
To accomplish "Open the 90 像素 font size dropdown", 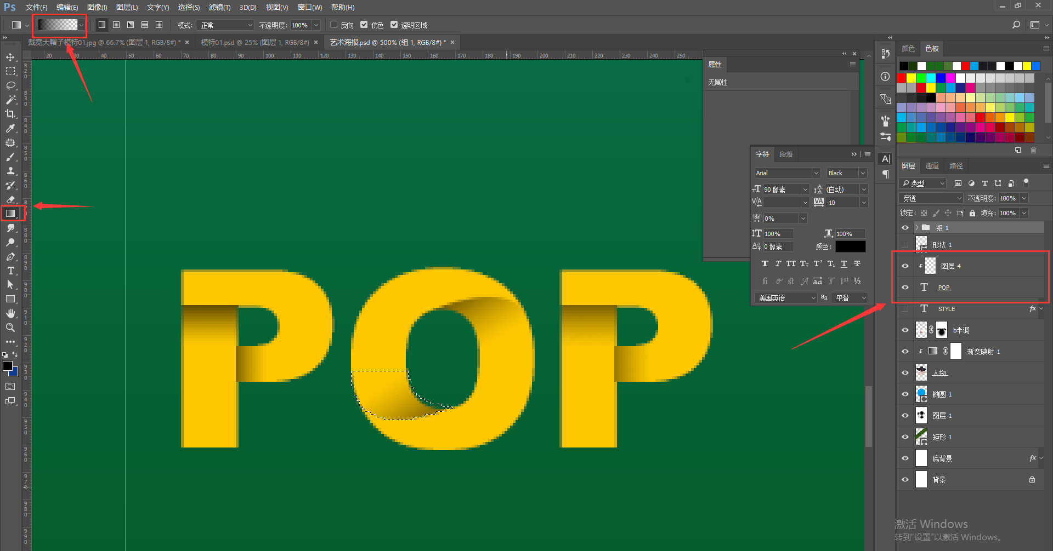I will tap(805, 190).
